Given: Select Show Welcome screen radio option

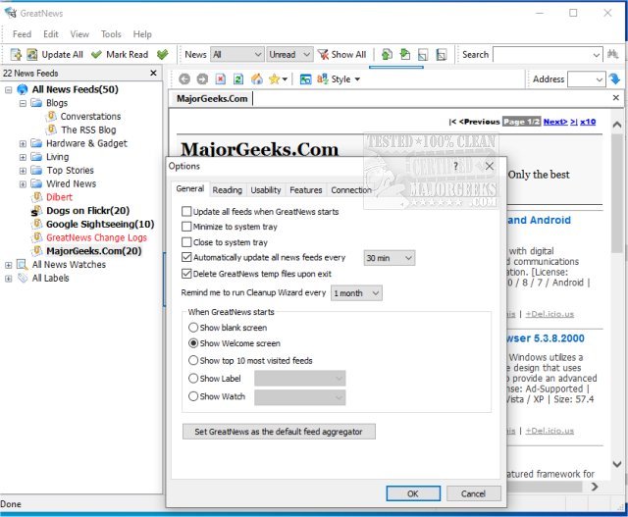Looking at the screenshot, I should (x=193, y=343).
